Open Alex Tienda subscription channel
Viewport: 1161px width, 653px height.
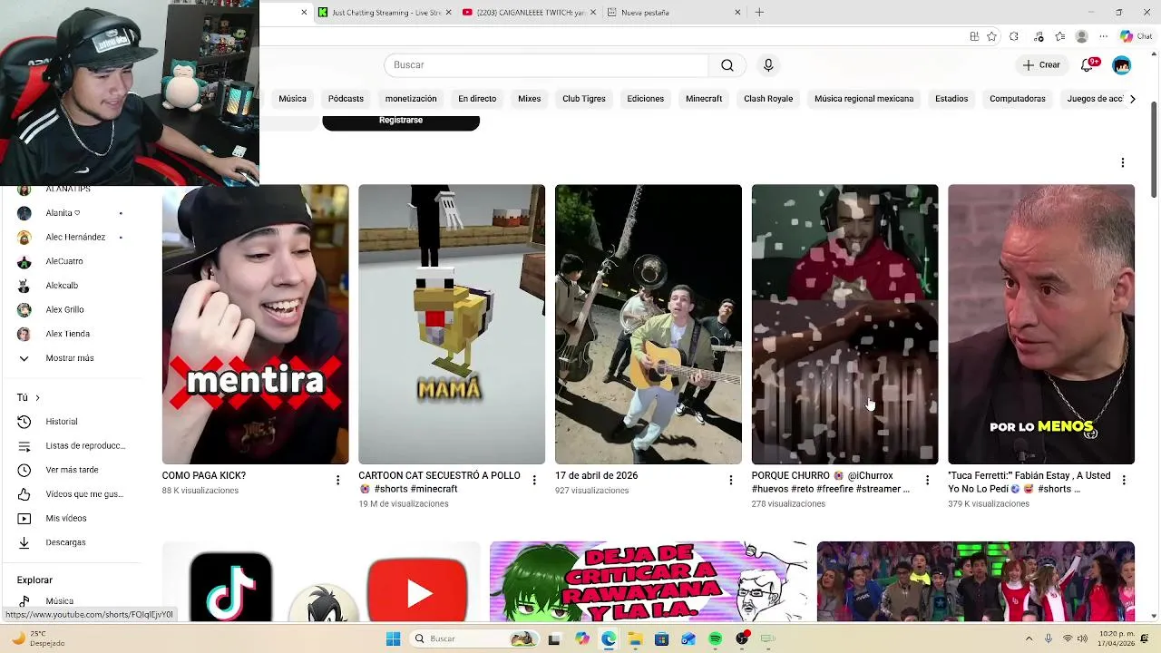[x=72, y=334]
